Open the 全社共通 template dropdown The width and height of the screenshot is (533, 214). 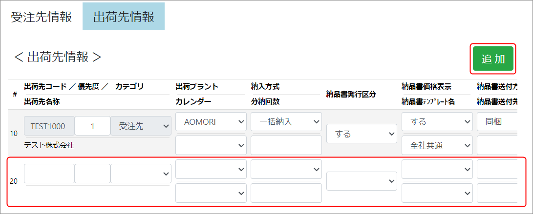tap(437, 145)
